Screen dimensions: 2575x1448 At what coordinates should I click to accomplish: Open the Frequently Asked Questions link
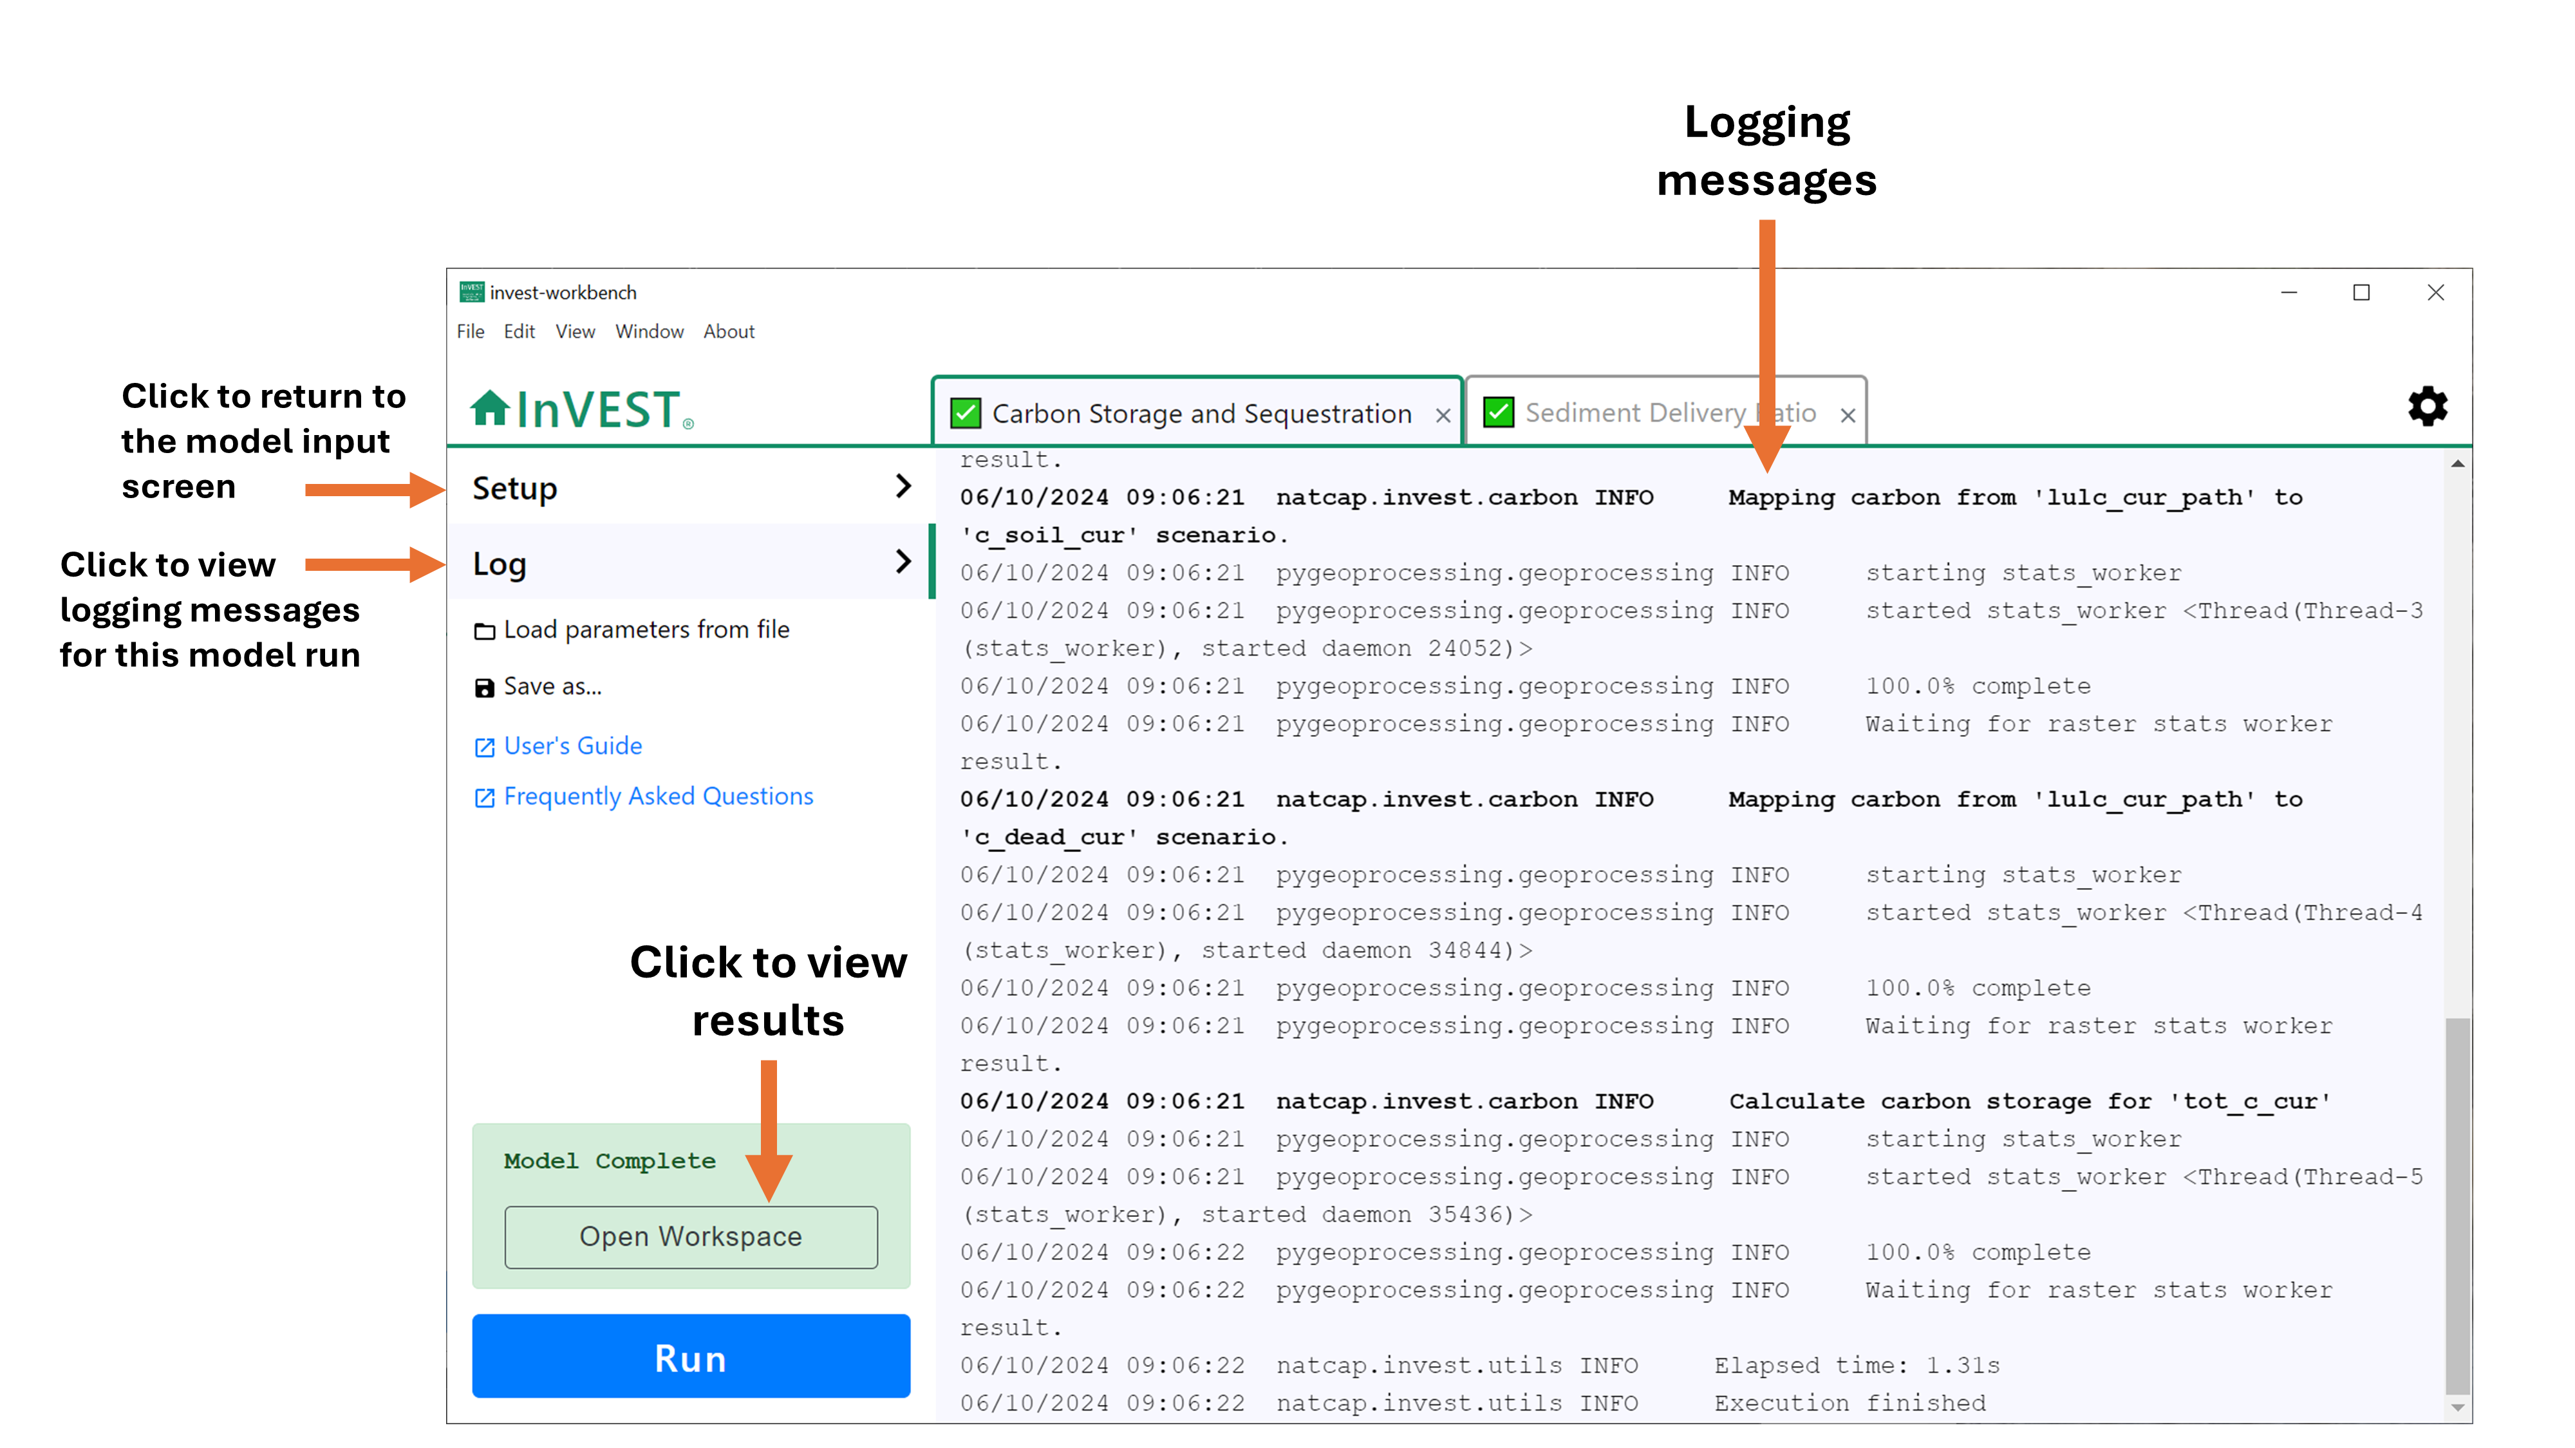click(x=644, y=797)
